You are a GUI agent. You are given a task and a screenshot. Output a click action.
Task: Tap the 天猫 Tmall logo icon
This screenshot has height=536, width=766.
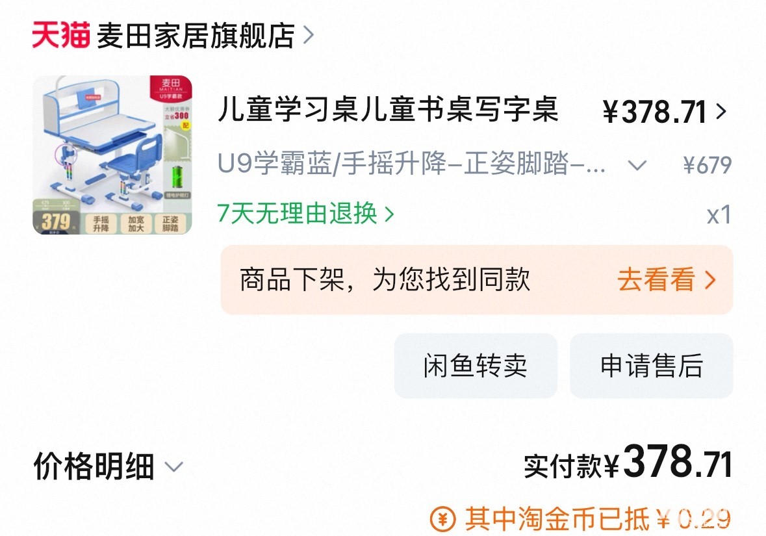[61, 35]
